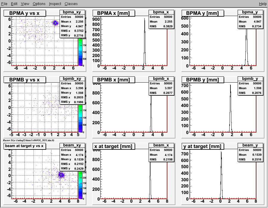268x208 pixels.
Task: Select the 'y at target [mm]' title
Action: pyautogui.click(x=203, y=146)
